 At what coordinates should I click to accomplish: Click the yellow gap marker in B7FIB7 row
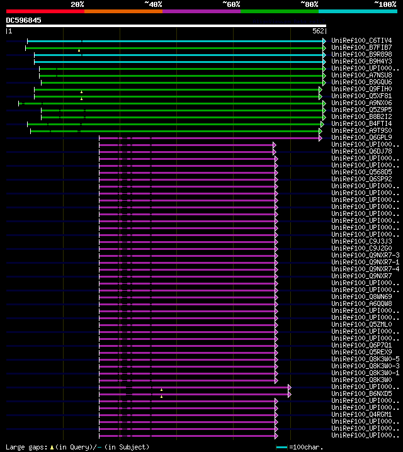79,50
